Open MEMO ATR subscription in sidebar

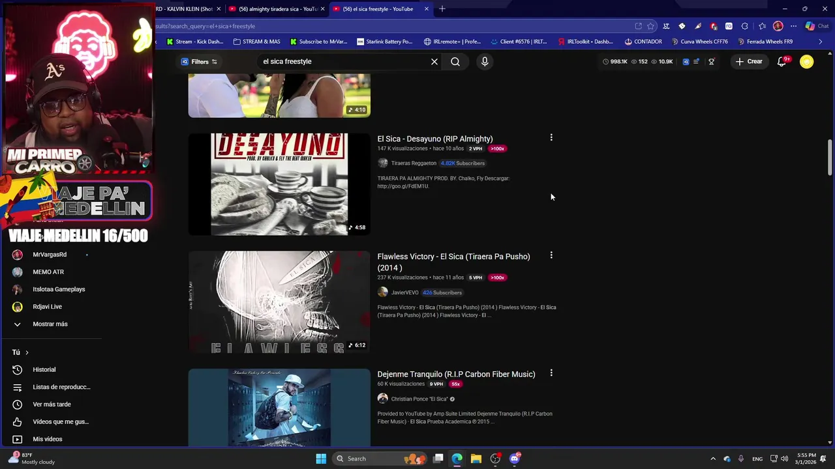pos(48,272)
